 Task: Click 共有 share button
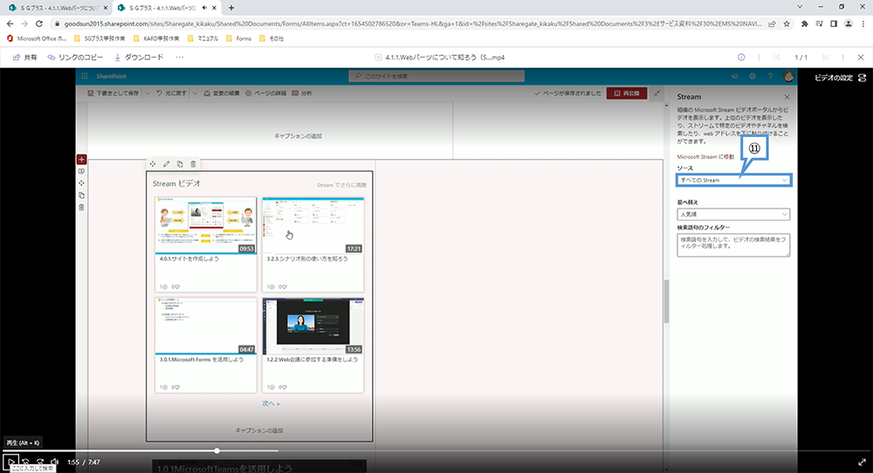tap(25, 58)
